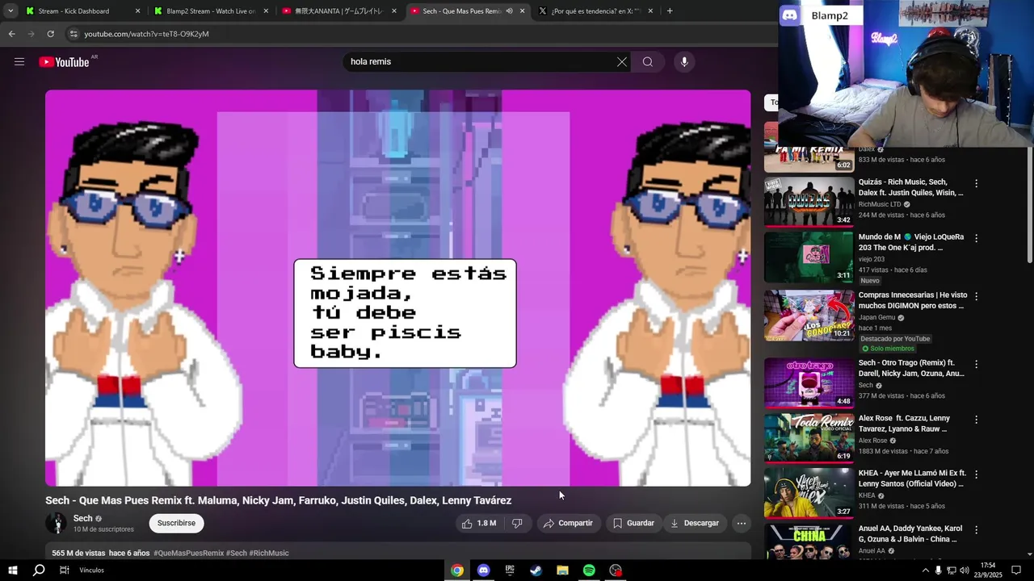
Task: Open Discord from the taskbar
Action: [x=483, y=570]
